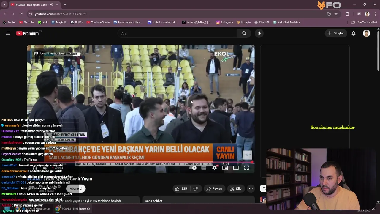Click the Klip clip button
Image resolution: width=380 pixels, height=214 pixels.
point(236,188)
